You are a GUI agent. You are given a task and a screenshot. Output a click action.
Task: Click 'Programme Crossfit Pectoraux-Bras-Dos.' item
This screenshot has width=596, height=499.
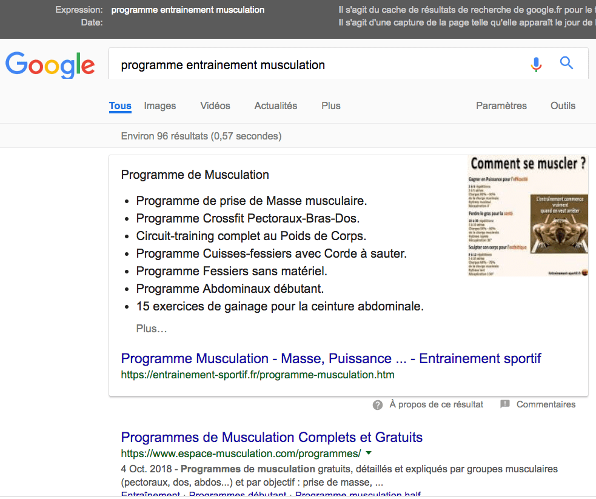[248, 218]
